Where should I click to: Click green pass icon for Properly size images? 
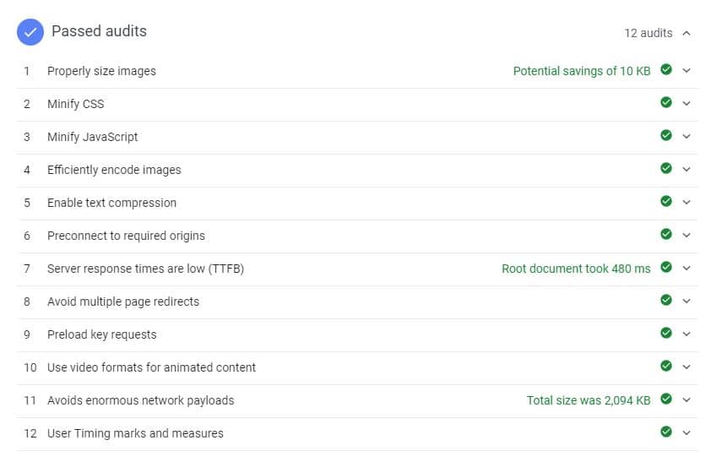[x=666, y=69]
